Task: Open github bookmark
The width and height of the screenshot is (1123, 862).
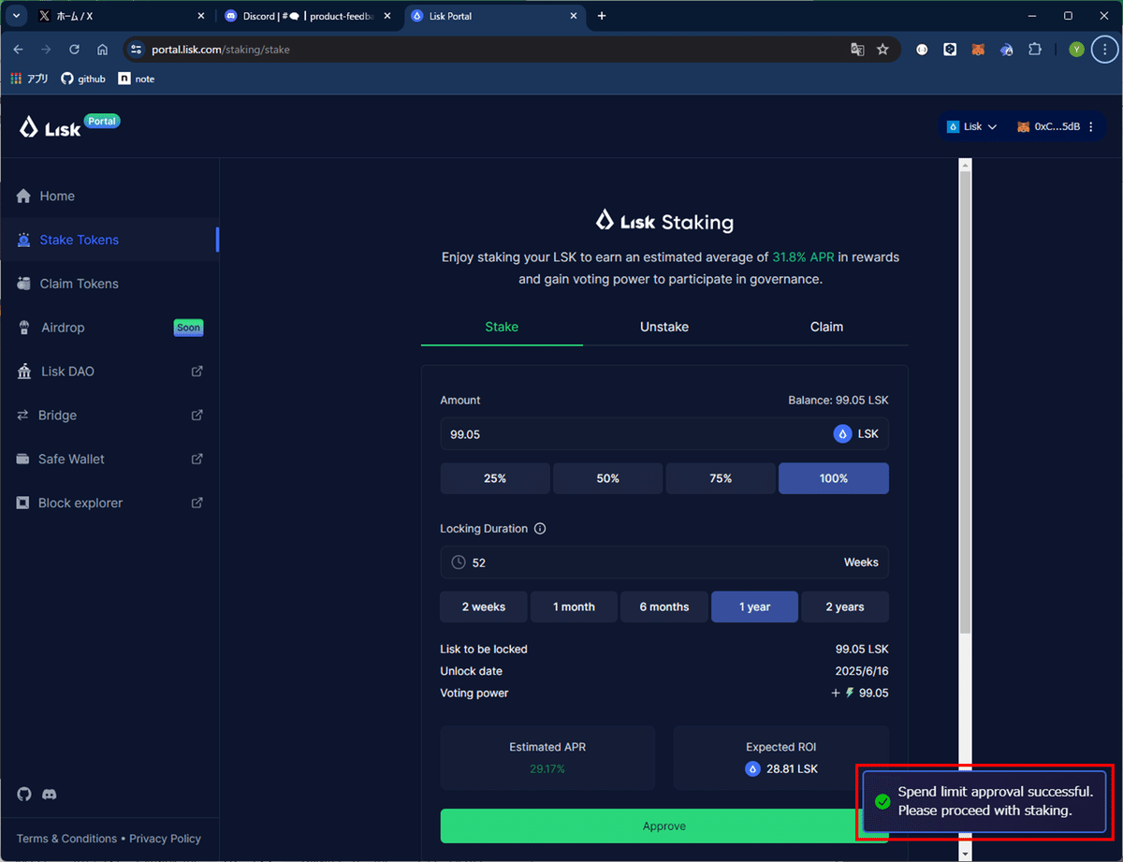Action: pos(83,79)
